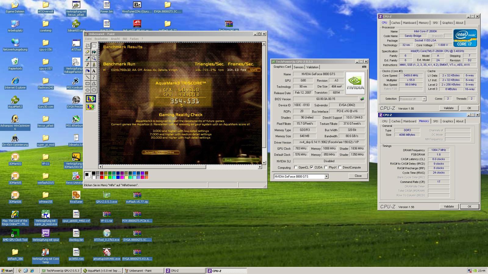Select the Rectangle shape tool in Paint
Screen dimensions: 488x274
tap(88, 84)
